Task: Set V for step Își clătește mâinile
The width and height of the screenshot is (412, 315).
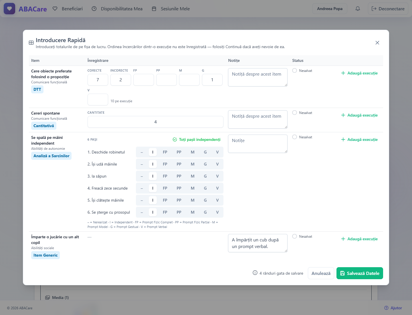Action: 217,200
